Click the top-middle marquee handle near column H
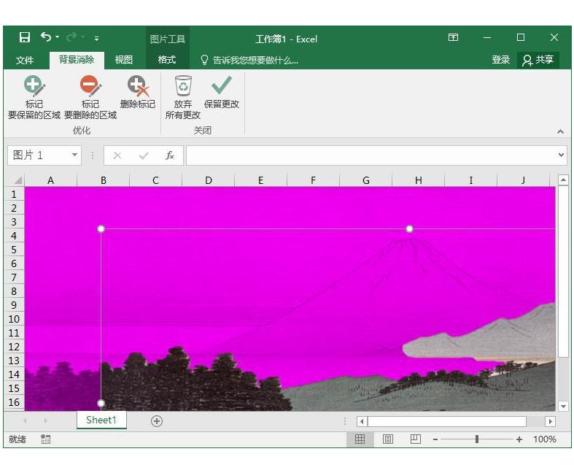Image resolution: width=574 pixels, height=473 pixels. pos(409,229)
